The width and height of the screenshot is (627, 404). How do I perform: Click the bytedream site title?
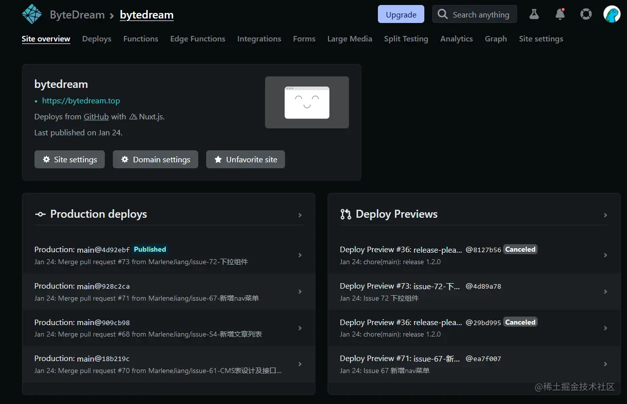61,84
